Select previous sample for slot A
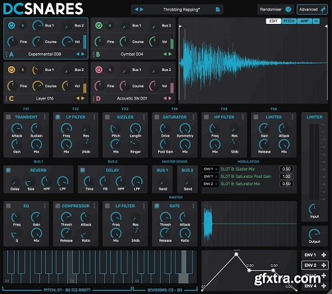The image size is (332, 294). point(78,54)
